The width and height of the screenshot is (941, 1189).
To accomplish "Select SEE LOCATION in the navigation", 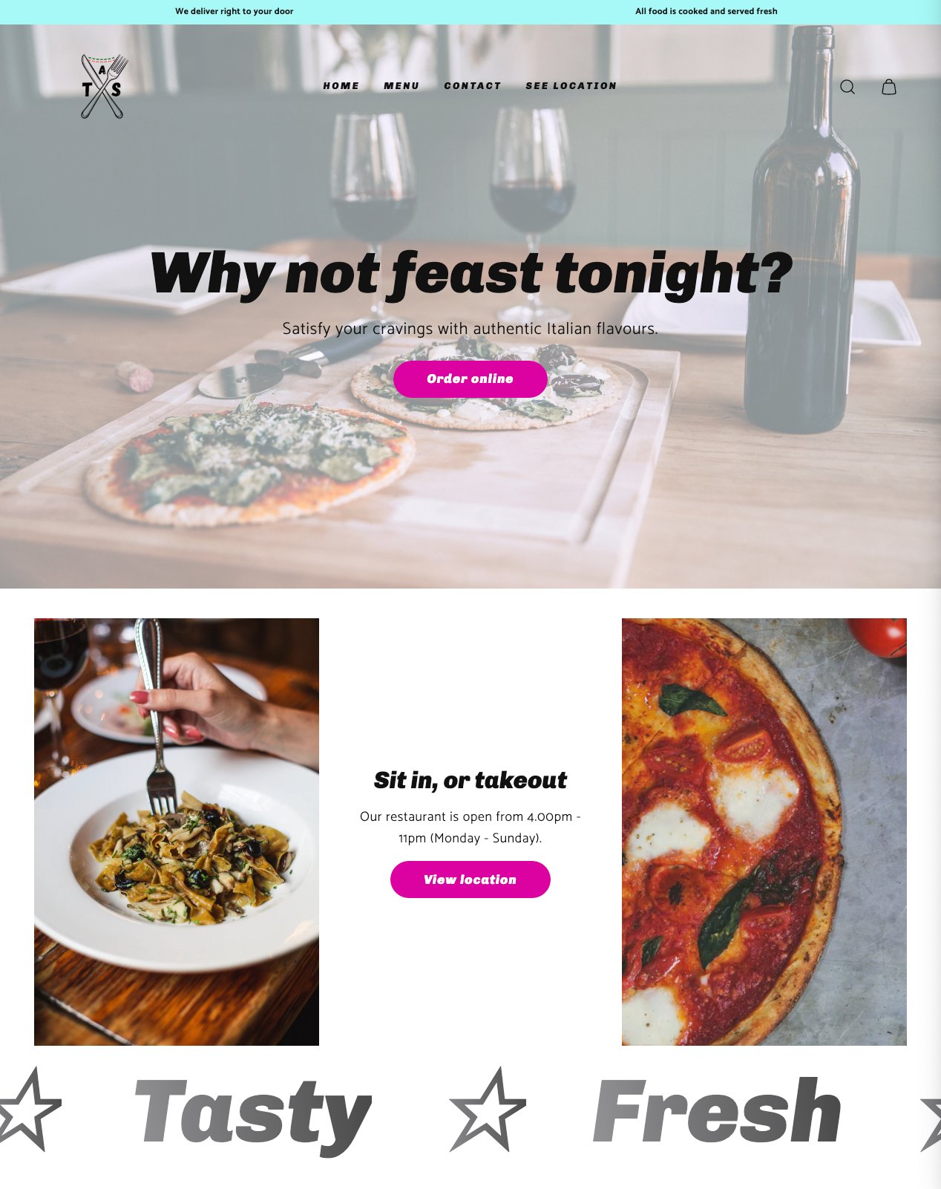I will [571, 86].
